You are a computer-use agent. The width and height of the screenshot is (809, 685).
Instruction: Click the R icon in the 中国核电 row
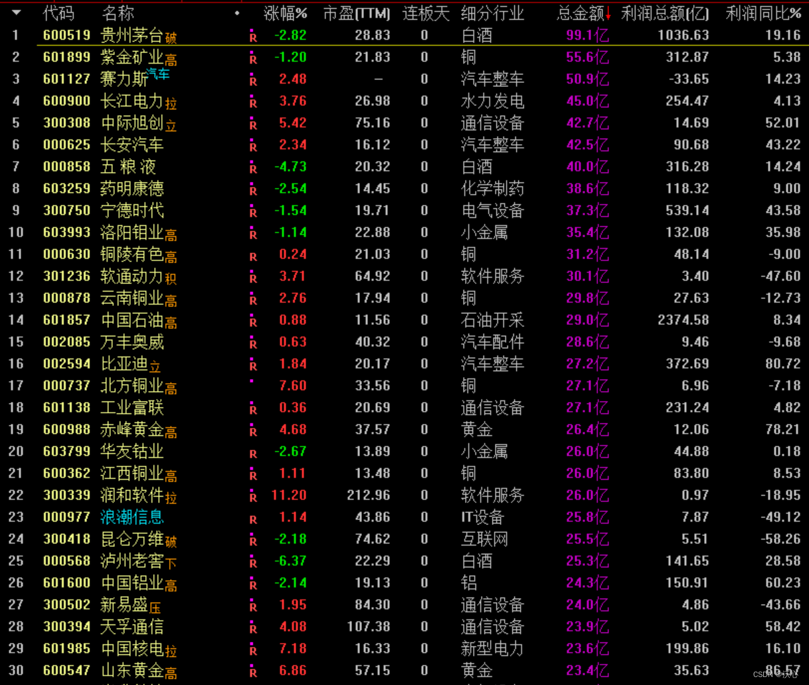(253, 650)
